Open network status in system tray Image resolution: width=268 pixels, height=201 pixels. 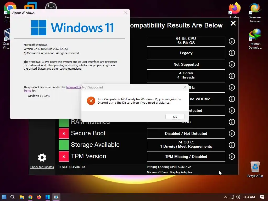[x=232, y=197]
